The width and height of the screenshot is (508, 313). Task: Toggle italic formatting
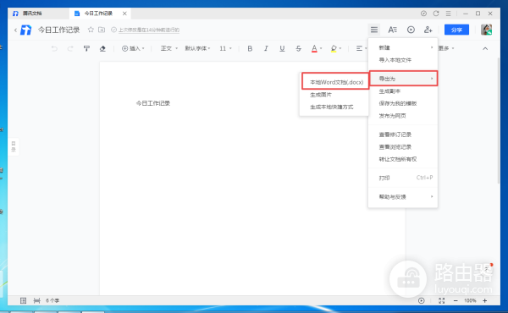[x=266, y=48]
